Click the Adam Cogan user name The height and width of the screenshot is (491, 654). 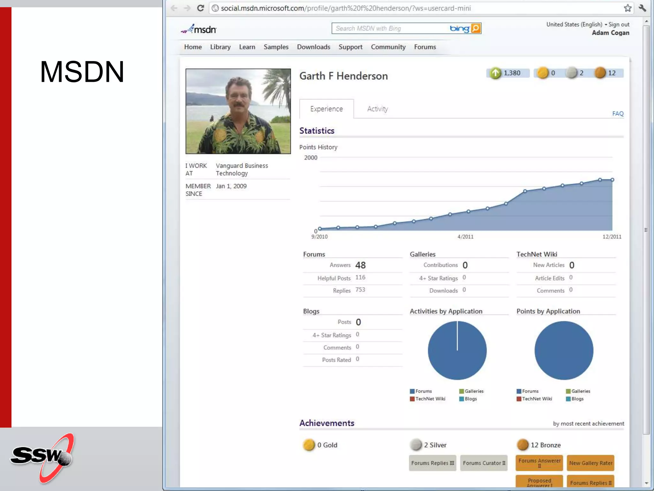coord(611,33)
